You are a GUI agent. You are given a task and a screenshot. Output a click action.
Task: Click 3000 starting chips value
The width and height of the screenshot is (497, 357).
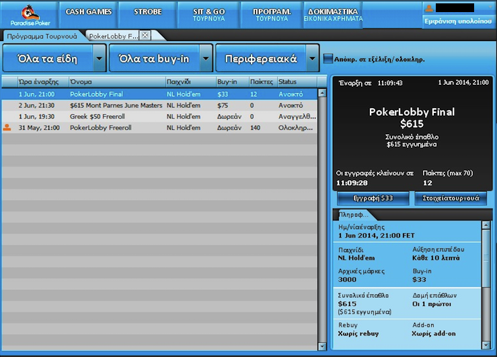click(x=347, y=280)
